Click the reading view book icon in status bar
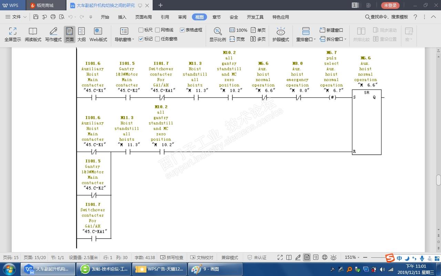This screenshot has height=276, width=441. pyautogui.click(x=289, y=257)
